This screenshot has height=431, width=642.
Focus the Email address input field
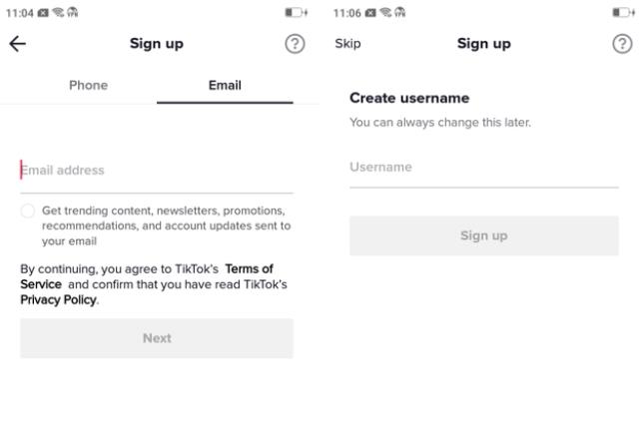point(157,171)
